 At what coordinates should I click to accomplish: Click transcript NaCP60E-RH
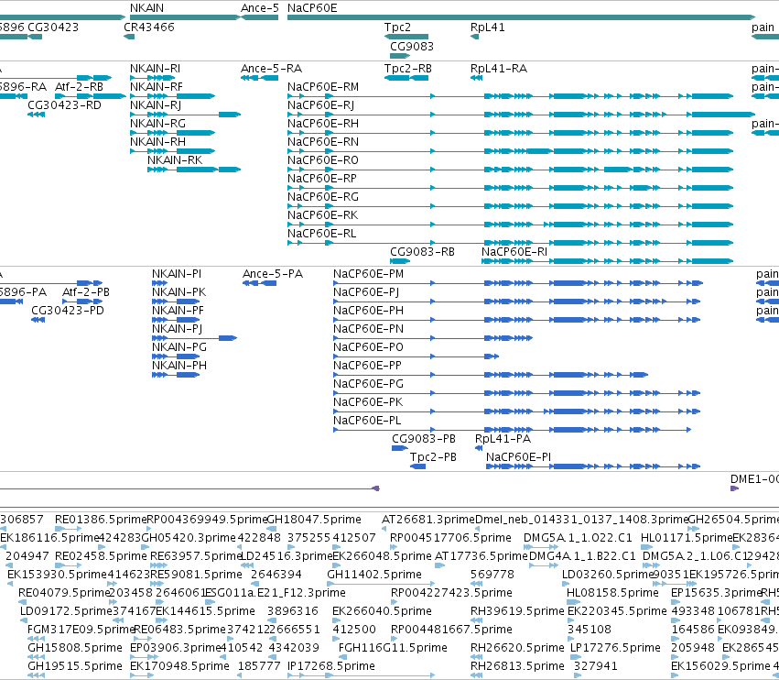click(323, 124)
